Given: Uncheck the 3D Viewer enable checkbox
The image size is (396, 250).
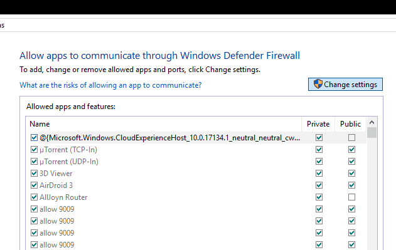Looking at the screenshot, I should pyautogui.click(x=34, y=173).
